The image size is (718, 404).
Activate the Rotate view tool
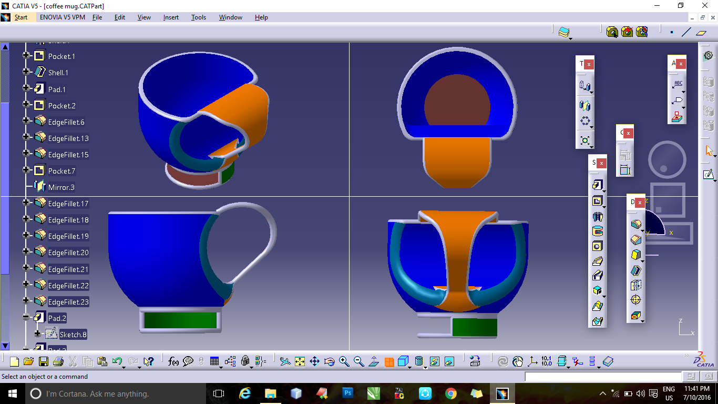pos(330,361)
